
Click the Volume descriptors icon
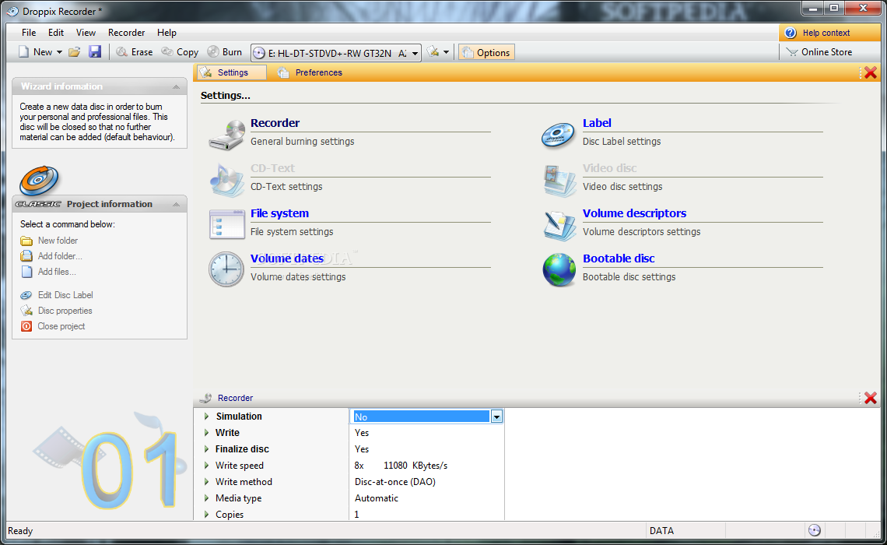click(559, 225)
